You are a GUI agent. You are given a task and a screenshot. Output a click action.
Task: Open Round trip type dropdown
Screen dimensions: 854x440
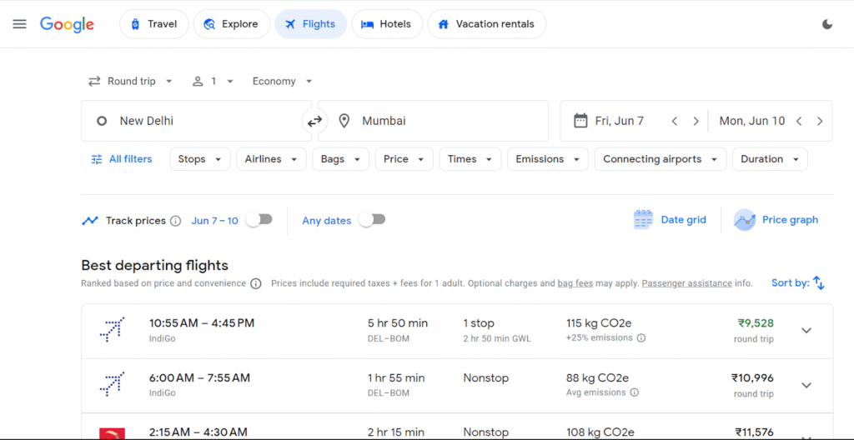click(x=131, y=81)
